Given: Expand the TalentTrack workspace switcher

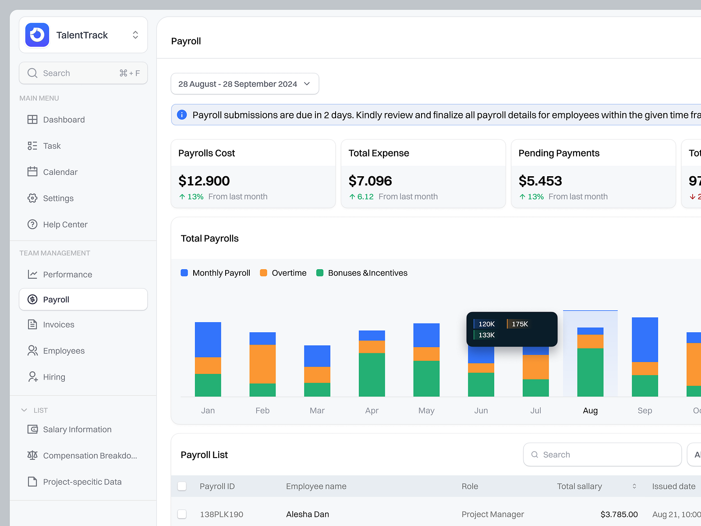Looking at the screenshot, I should click(135, 35).
